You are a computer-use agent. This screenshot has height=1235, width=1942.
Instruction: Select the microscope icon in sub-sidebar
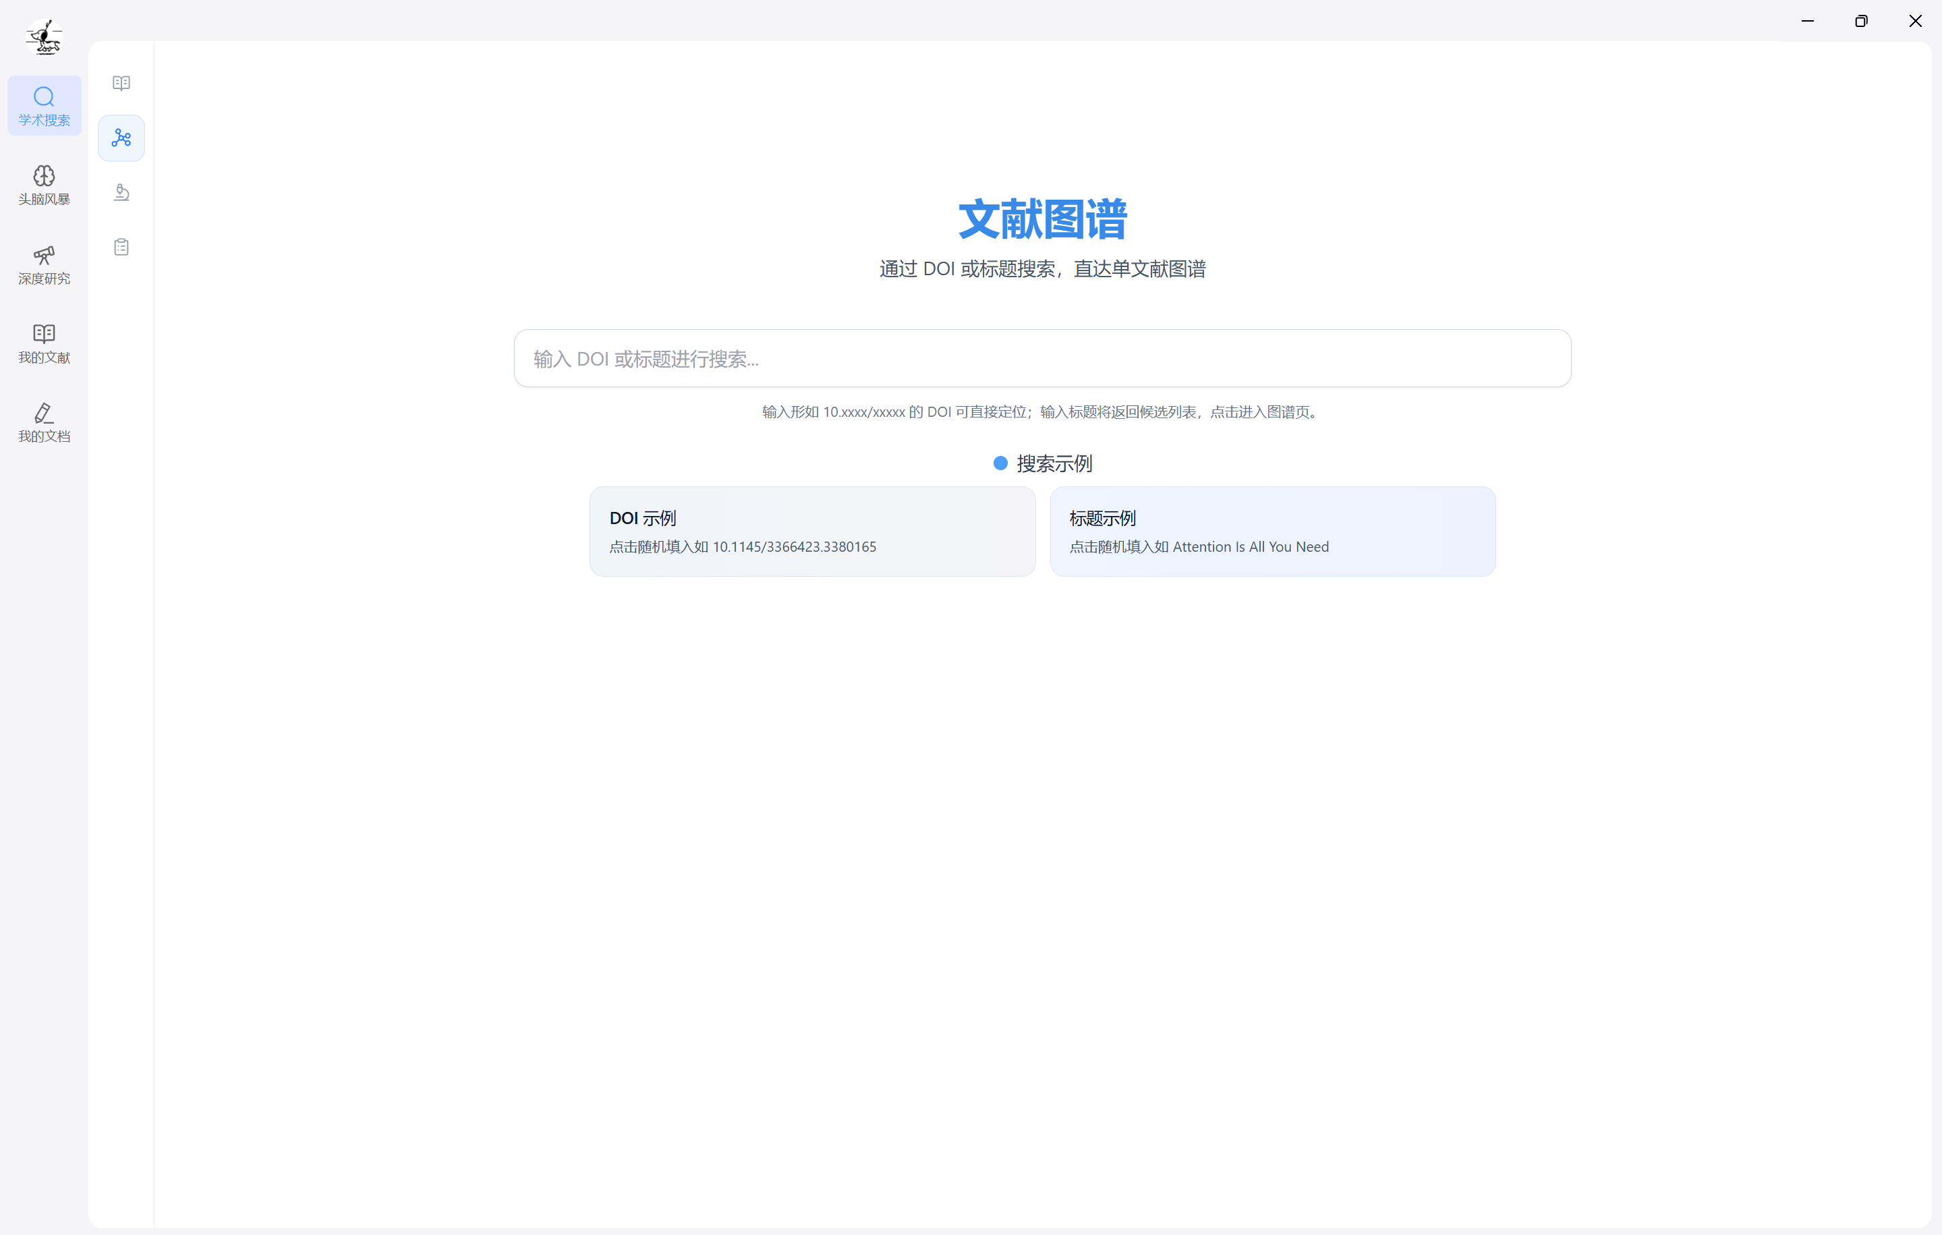point(121,193)
